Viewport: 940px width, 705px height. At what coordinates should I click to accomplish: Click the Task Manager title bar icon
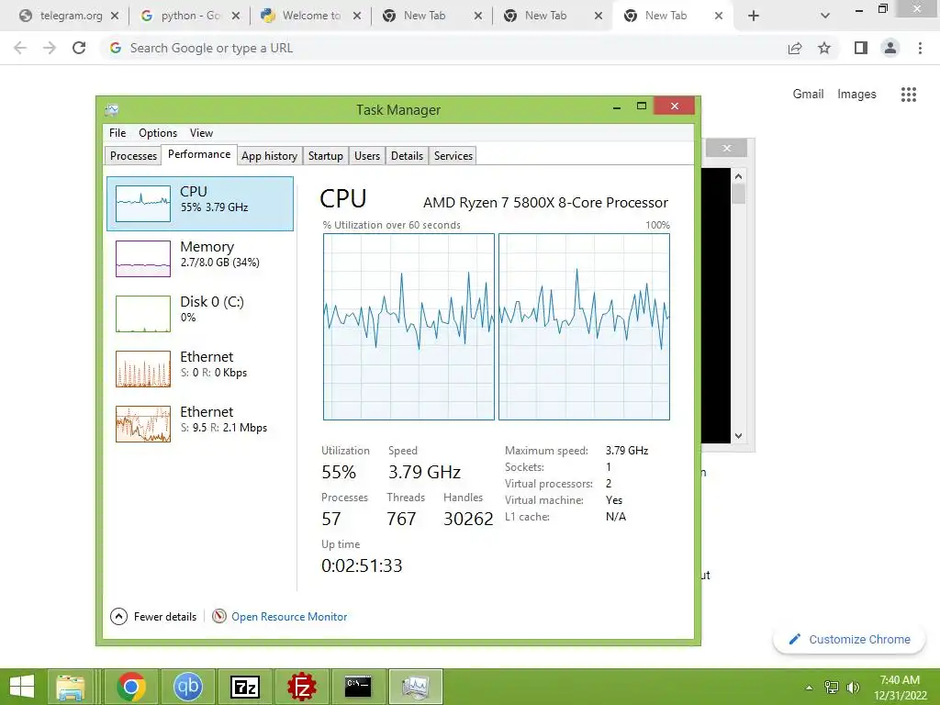(112, 110)
